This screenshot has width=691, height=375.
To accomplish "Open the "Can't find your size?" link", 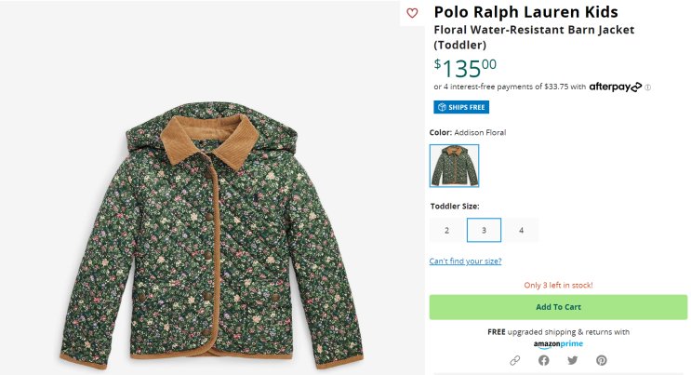I will click(465, 261).
